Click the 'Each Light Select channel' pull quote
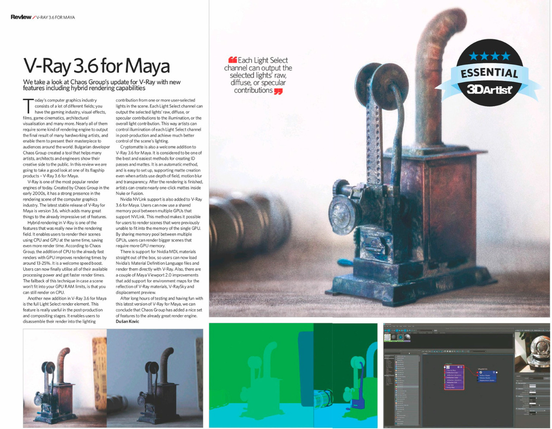Screen dimensions: 552x429 258,75
